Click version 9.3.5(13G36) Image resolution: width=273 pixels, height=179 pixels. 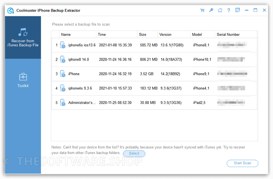tap(171, 103)
